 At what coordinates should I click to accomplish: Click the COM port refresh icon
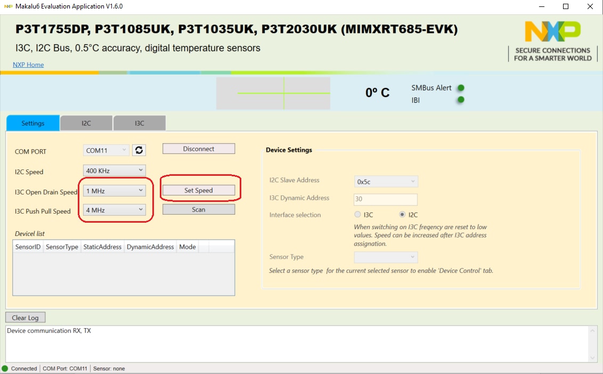139,150
